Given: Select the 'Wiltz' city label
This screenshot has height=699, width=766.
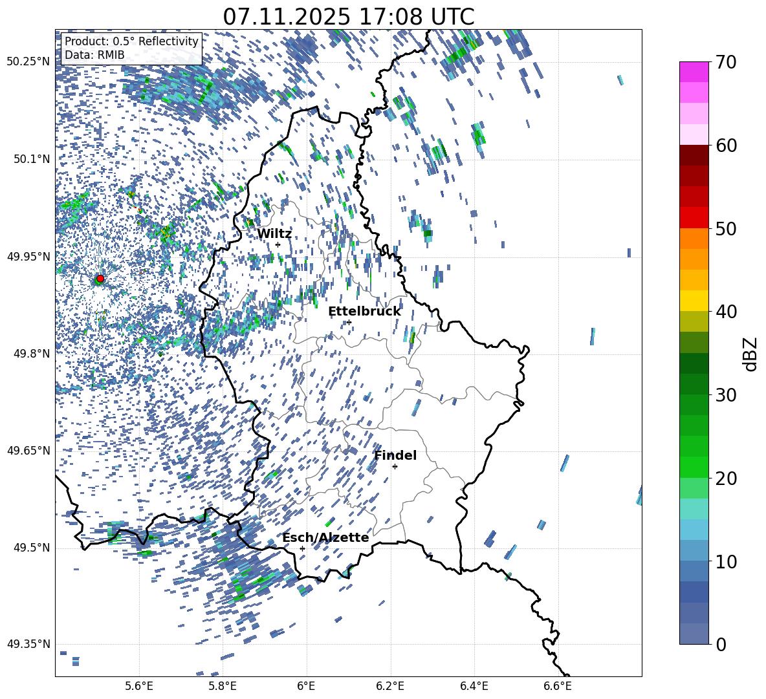Looking at the screenshot, I should pyautogui.click(x=274, y=234).
